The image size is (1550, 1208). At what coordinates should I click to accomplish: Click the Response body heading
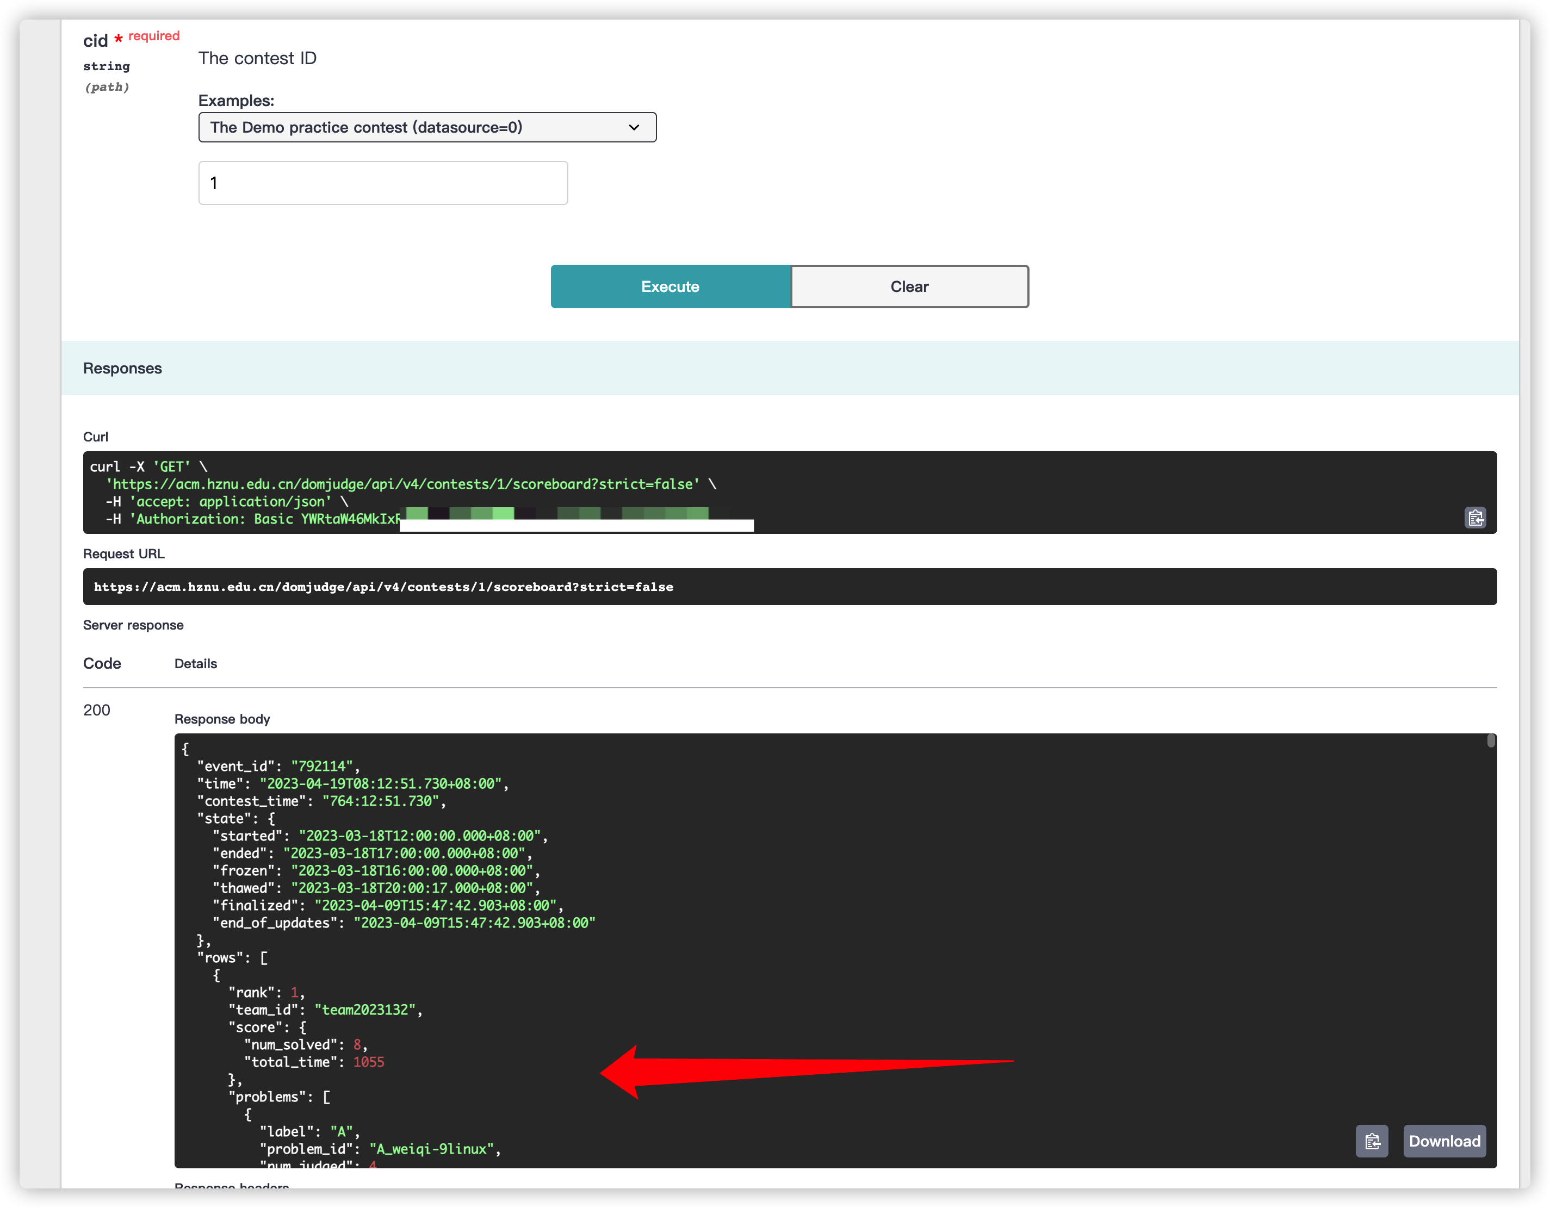point(222,719)
